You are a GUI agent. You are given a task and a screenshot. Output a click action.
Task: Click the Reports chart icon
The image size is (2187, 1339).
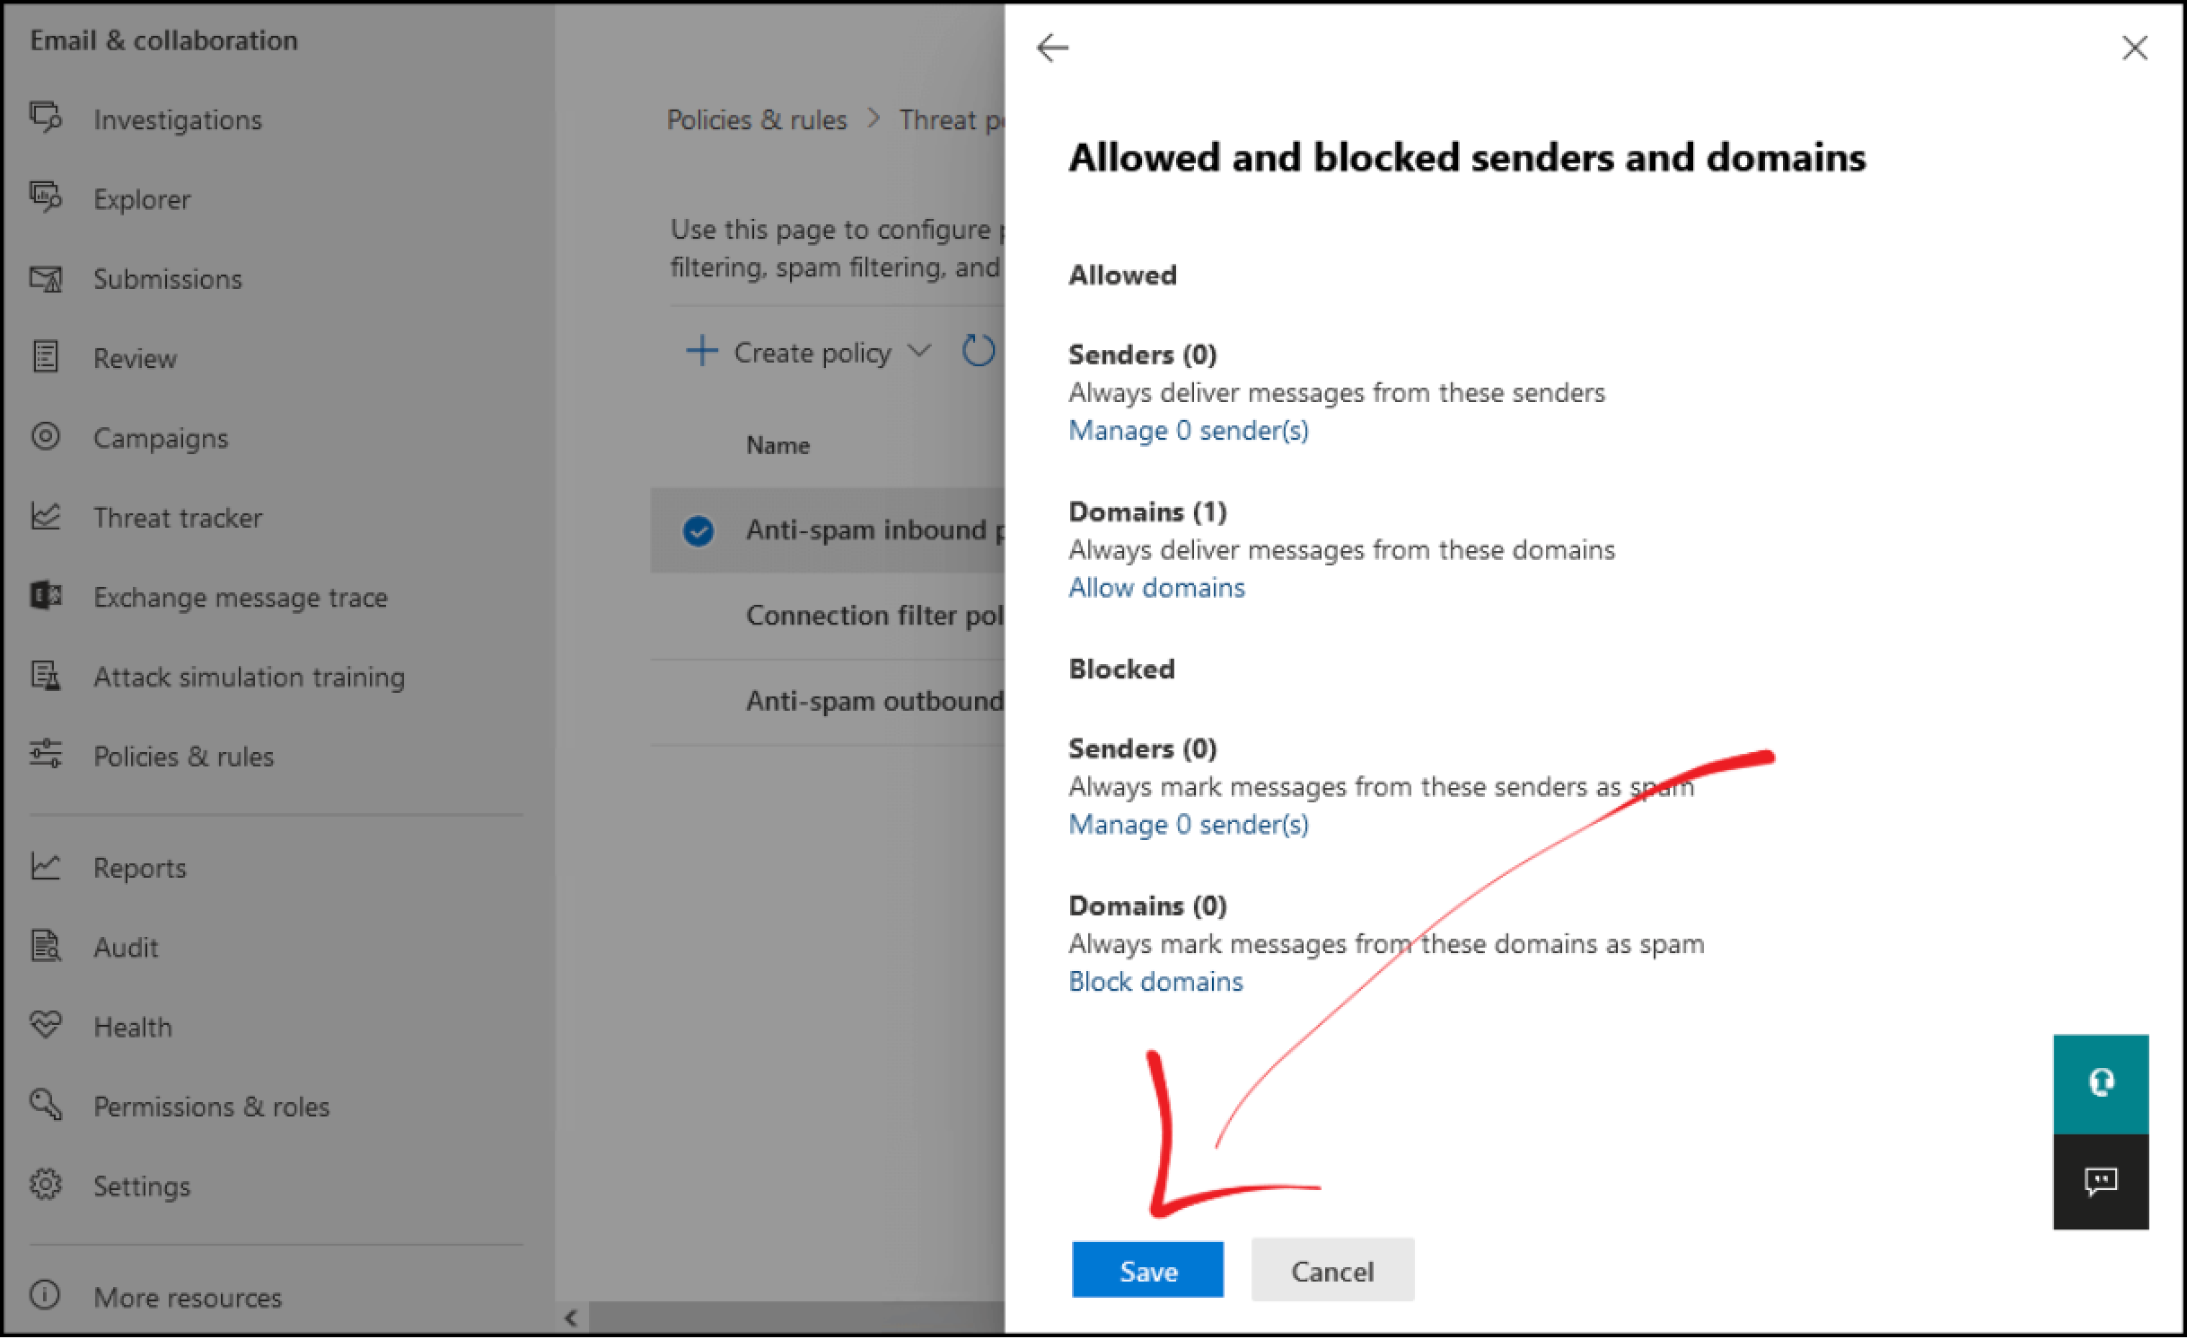click(46, 866)
